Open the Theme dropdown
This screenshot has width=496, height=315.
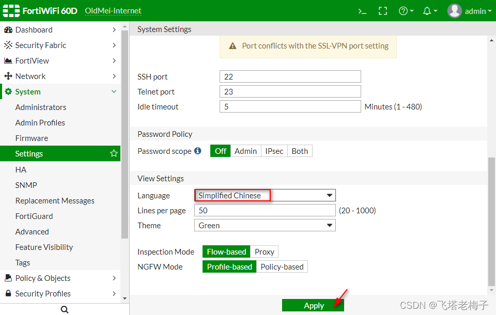coord(265,226)
